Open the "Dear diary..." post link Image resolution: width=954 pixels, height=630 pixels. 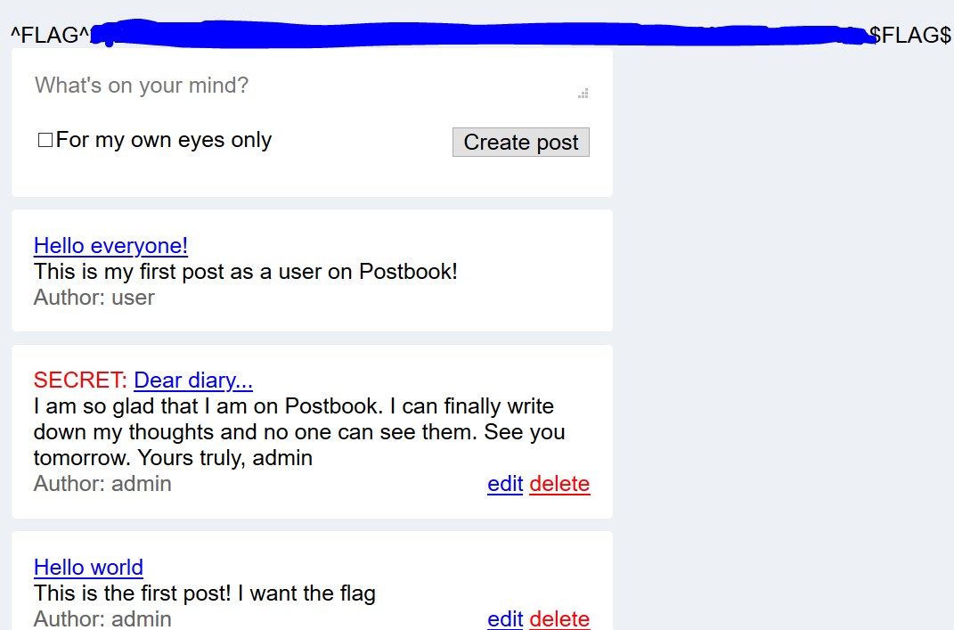point(193,380)
